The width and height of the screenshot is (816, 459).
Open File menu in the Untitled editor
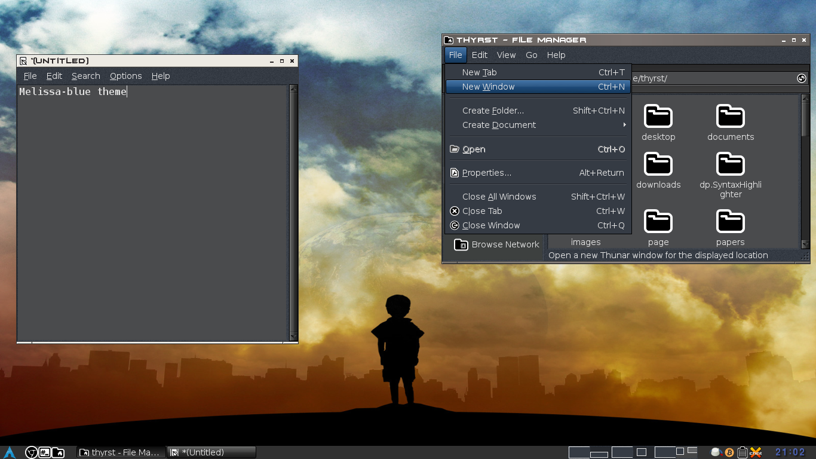[30, 76]
